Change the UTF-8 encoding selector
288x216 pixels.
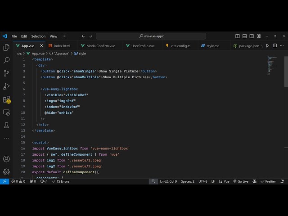[x=203, y=181]
